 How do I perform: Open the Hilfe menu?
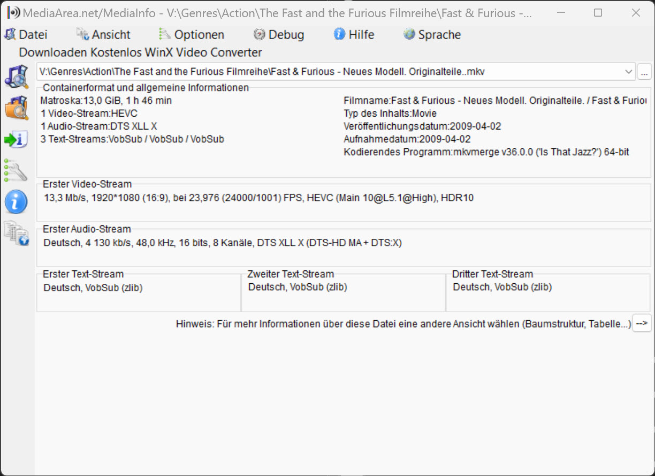[x=354, y=35]
